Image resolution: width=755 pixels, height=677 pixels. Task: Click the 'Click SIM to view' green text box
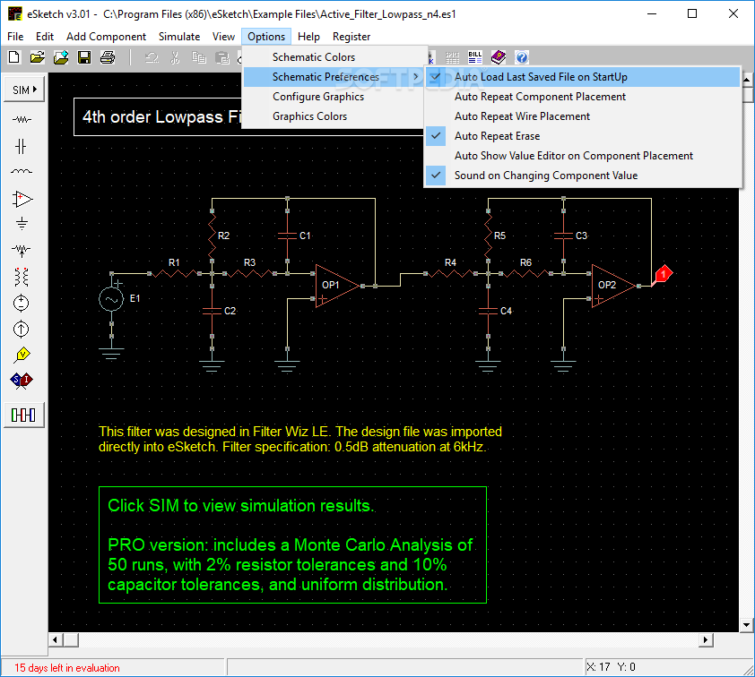pos(292,544)
